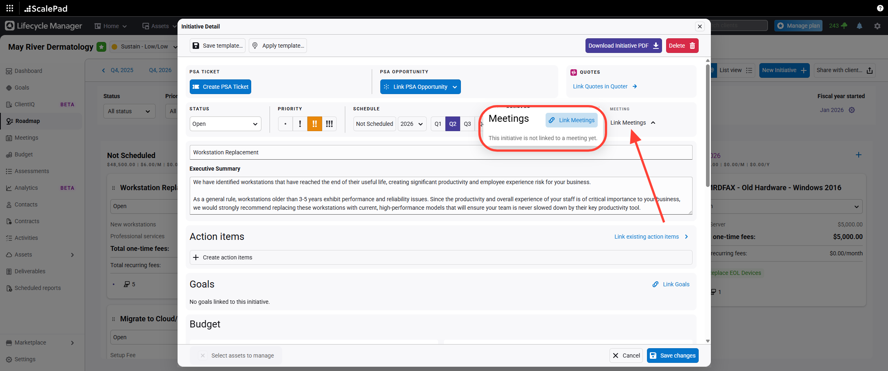Screen dimensions: 888x371
Task: Click Link Quotes in Quoter link
Action: 604,86
